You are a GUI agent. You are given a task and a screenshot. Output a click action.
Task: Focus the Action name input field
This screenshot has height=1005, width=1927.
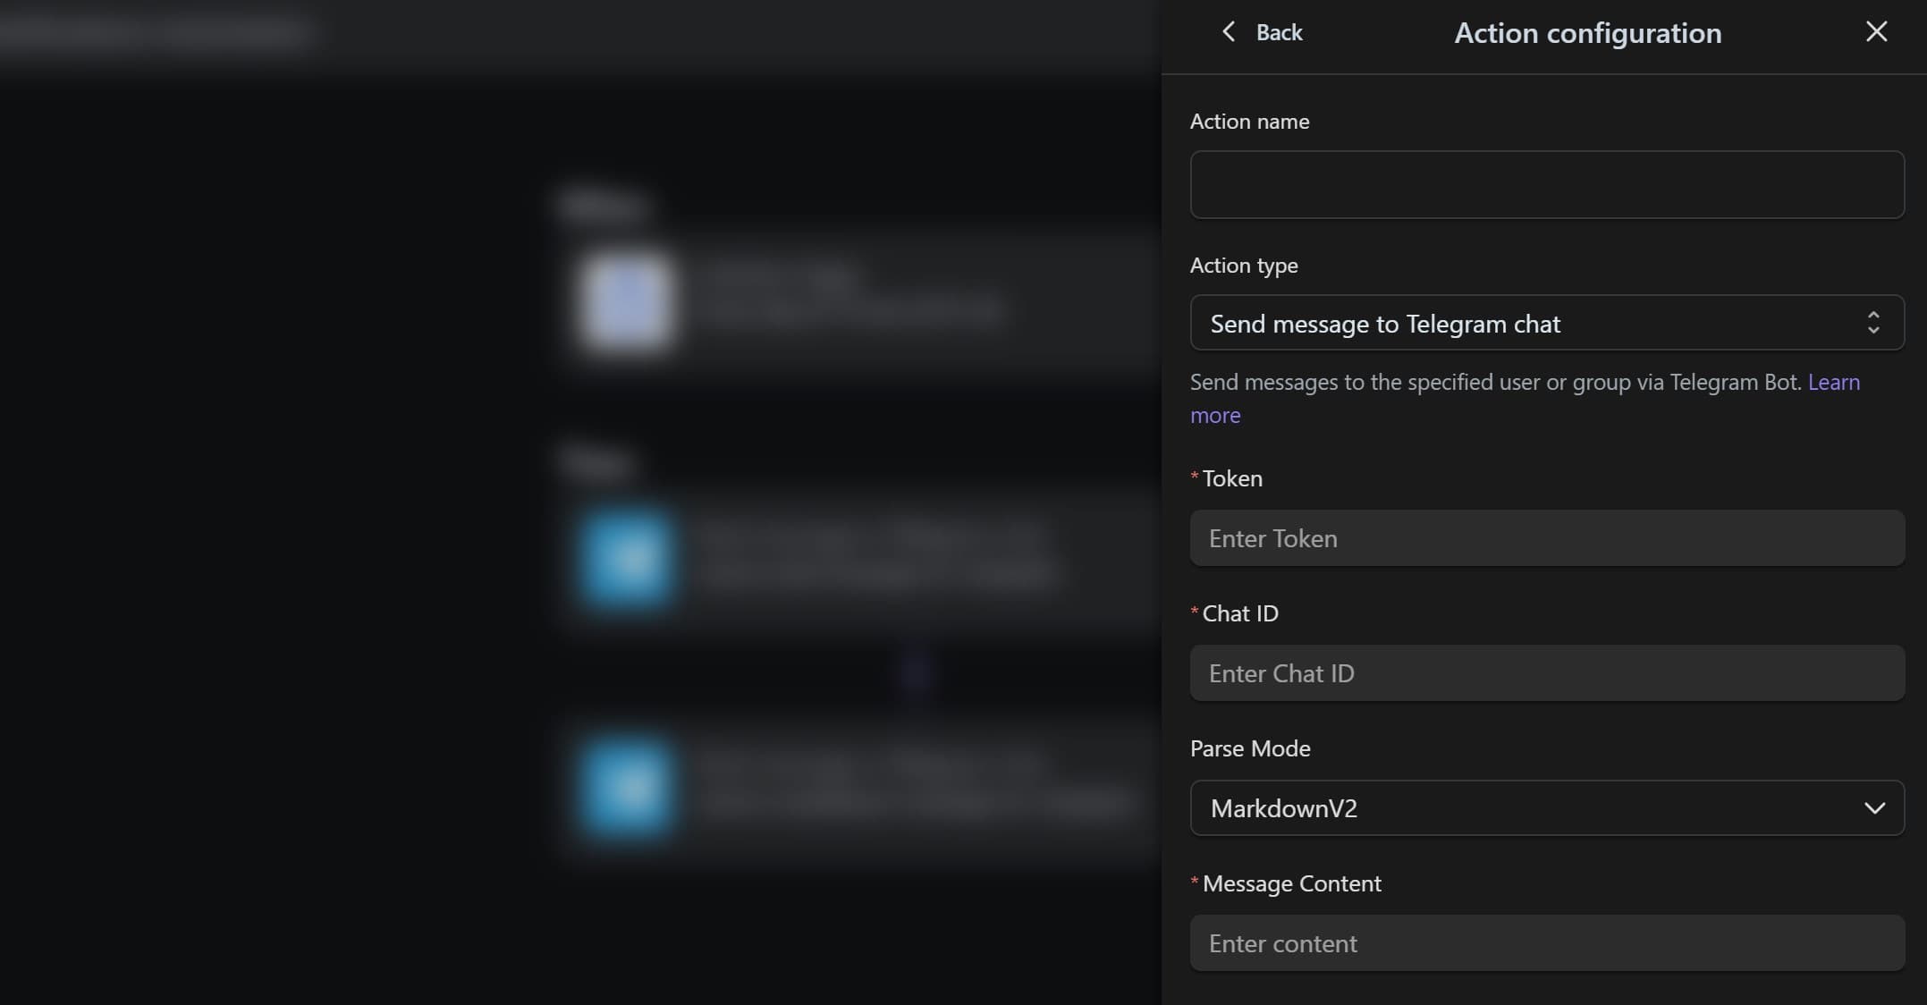pyautogui.click(x=1547, y=184)
